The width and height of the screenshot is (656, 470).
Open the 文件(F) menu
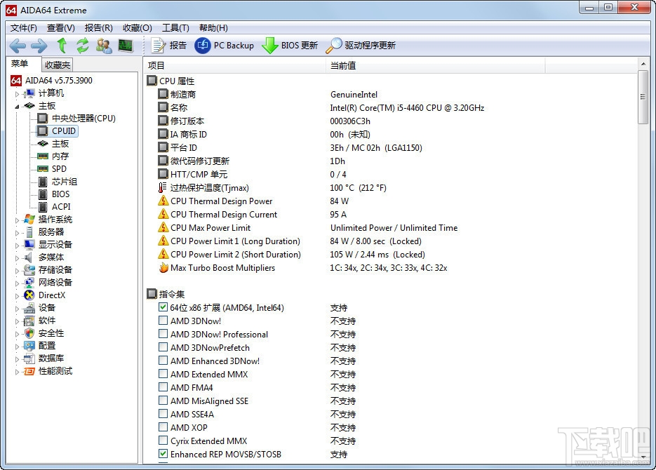point(24,27)
